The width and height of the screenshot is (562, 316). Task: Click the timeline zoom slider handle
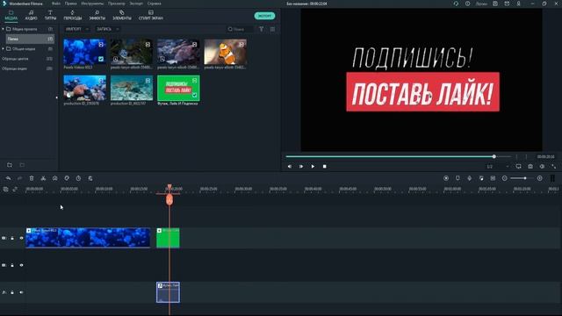click(x=525, y=178)
